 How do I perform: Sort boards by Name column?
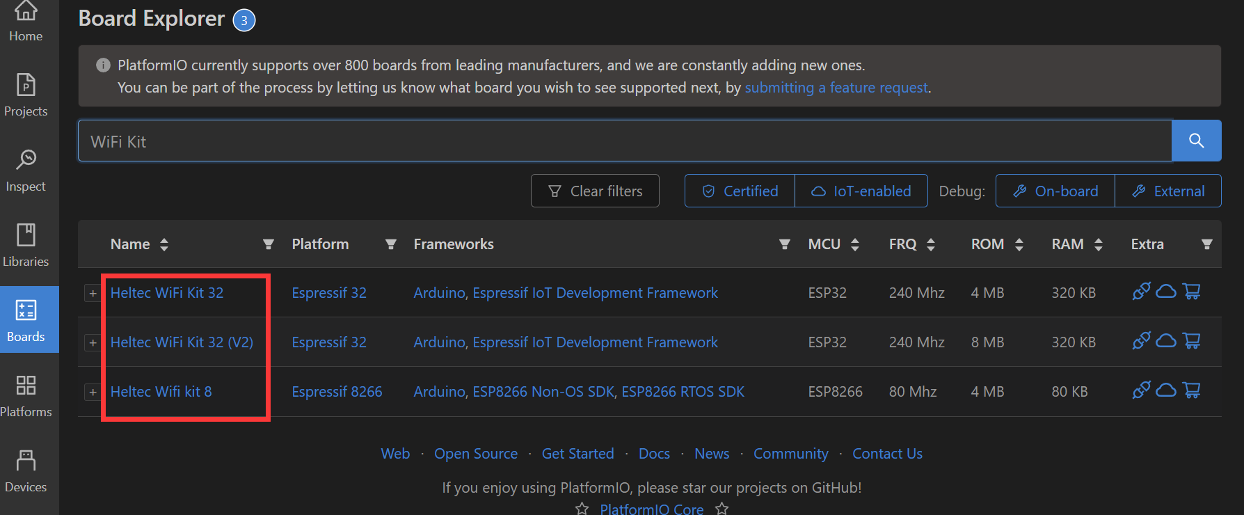(164, 244)
